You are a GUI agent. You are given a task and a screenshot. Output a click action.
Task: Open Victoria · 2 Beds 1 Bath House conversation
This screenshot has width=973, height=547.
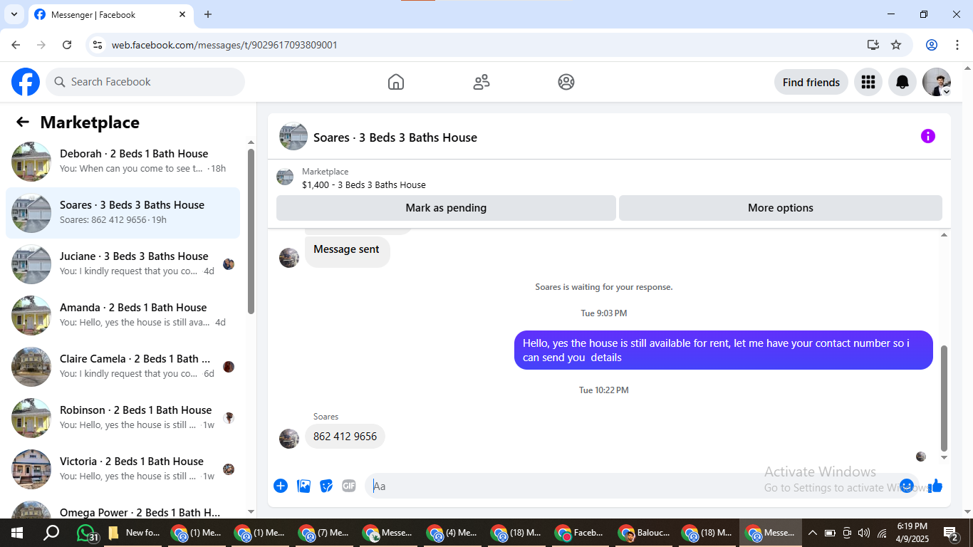tap(123, 469)
